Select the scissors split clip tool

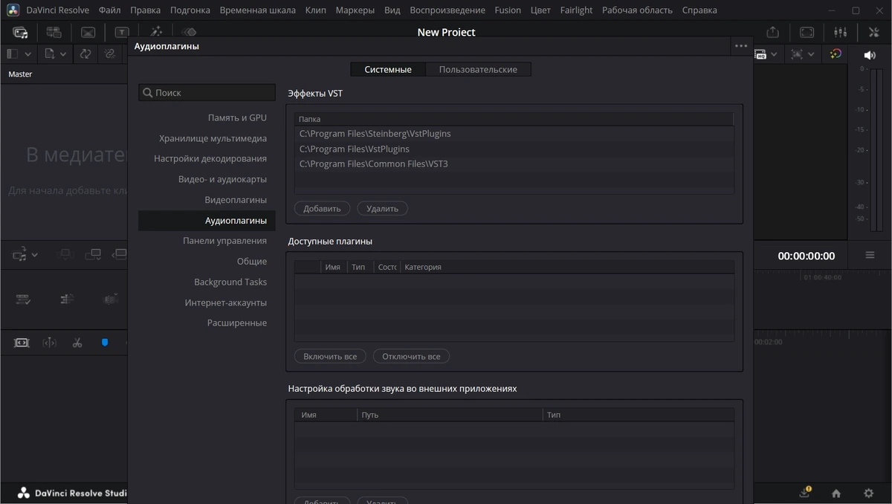click(77, 343)
